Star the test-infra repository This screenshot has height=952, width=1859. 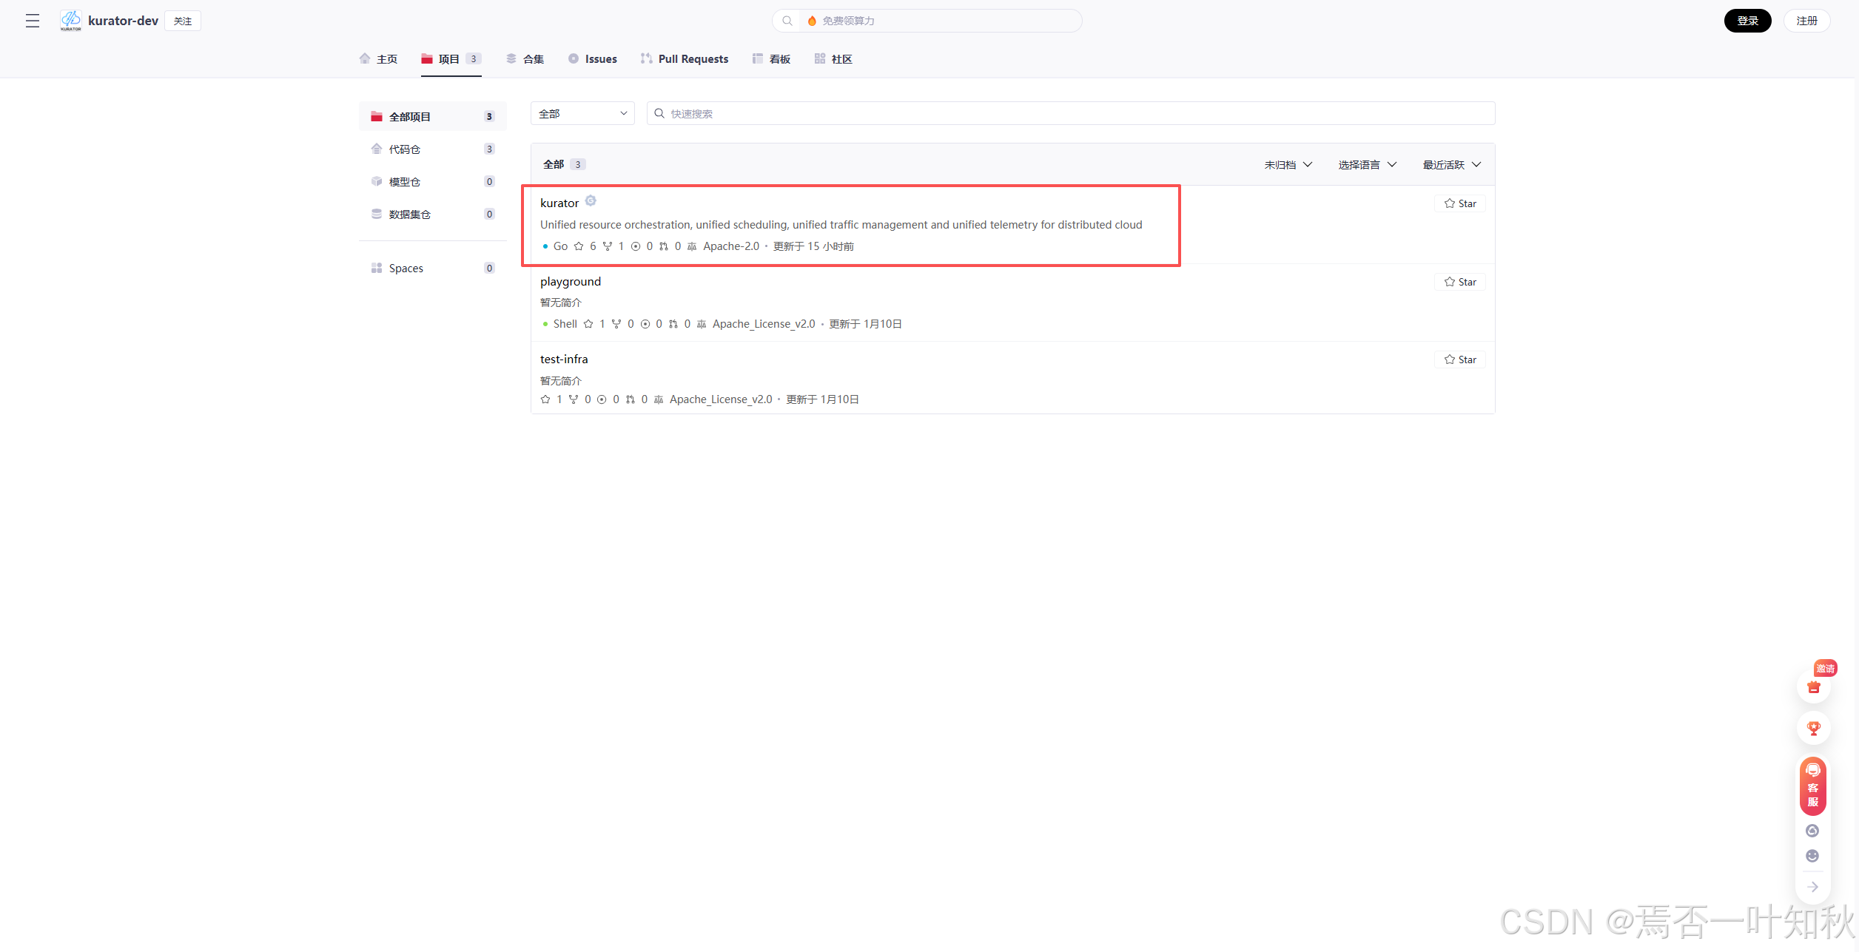point(1459,359)
